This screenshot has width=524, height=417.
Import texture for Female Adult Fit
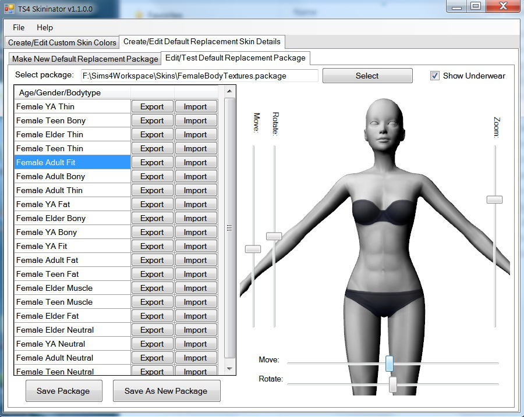click(x=196, y=162)
